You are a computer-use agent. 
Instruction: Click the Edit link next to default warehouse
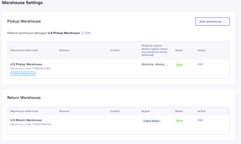click(x=88, y=33)
